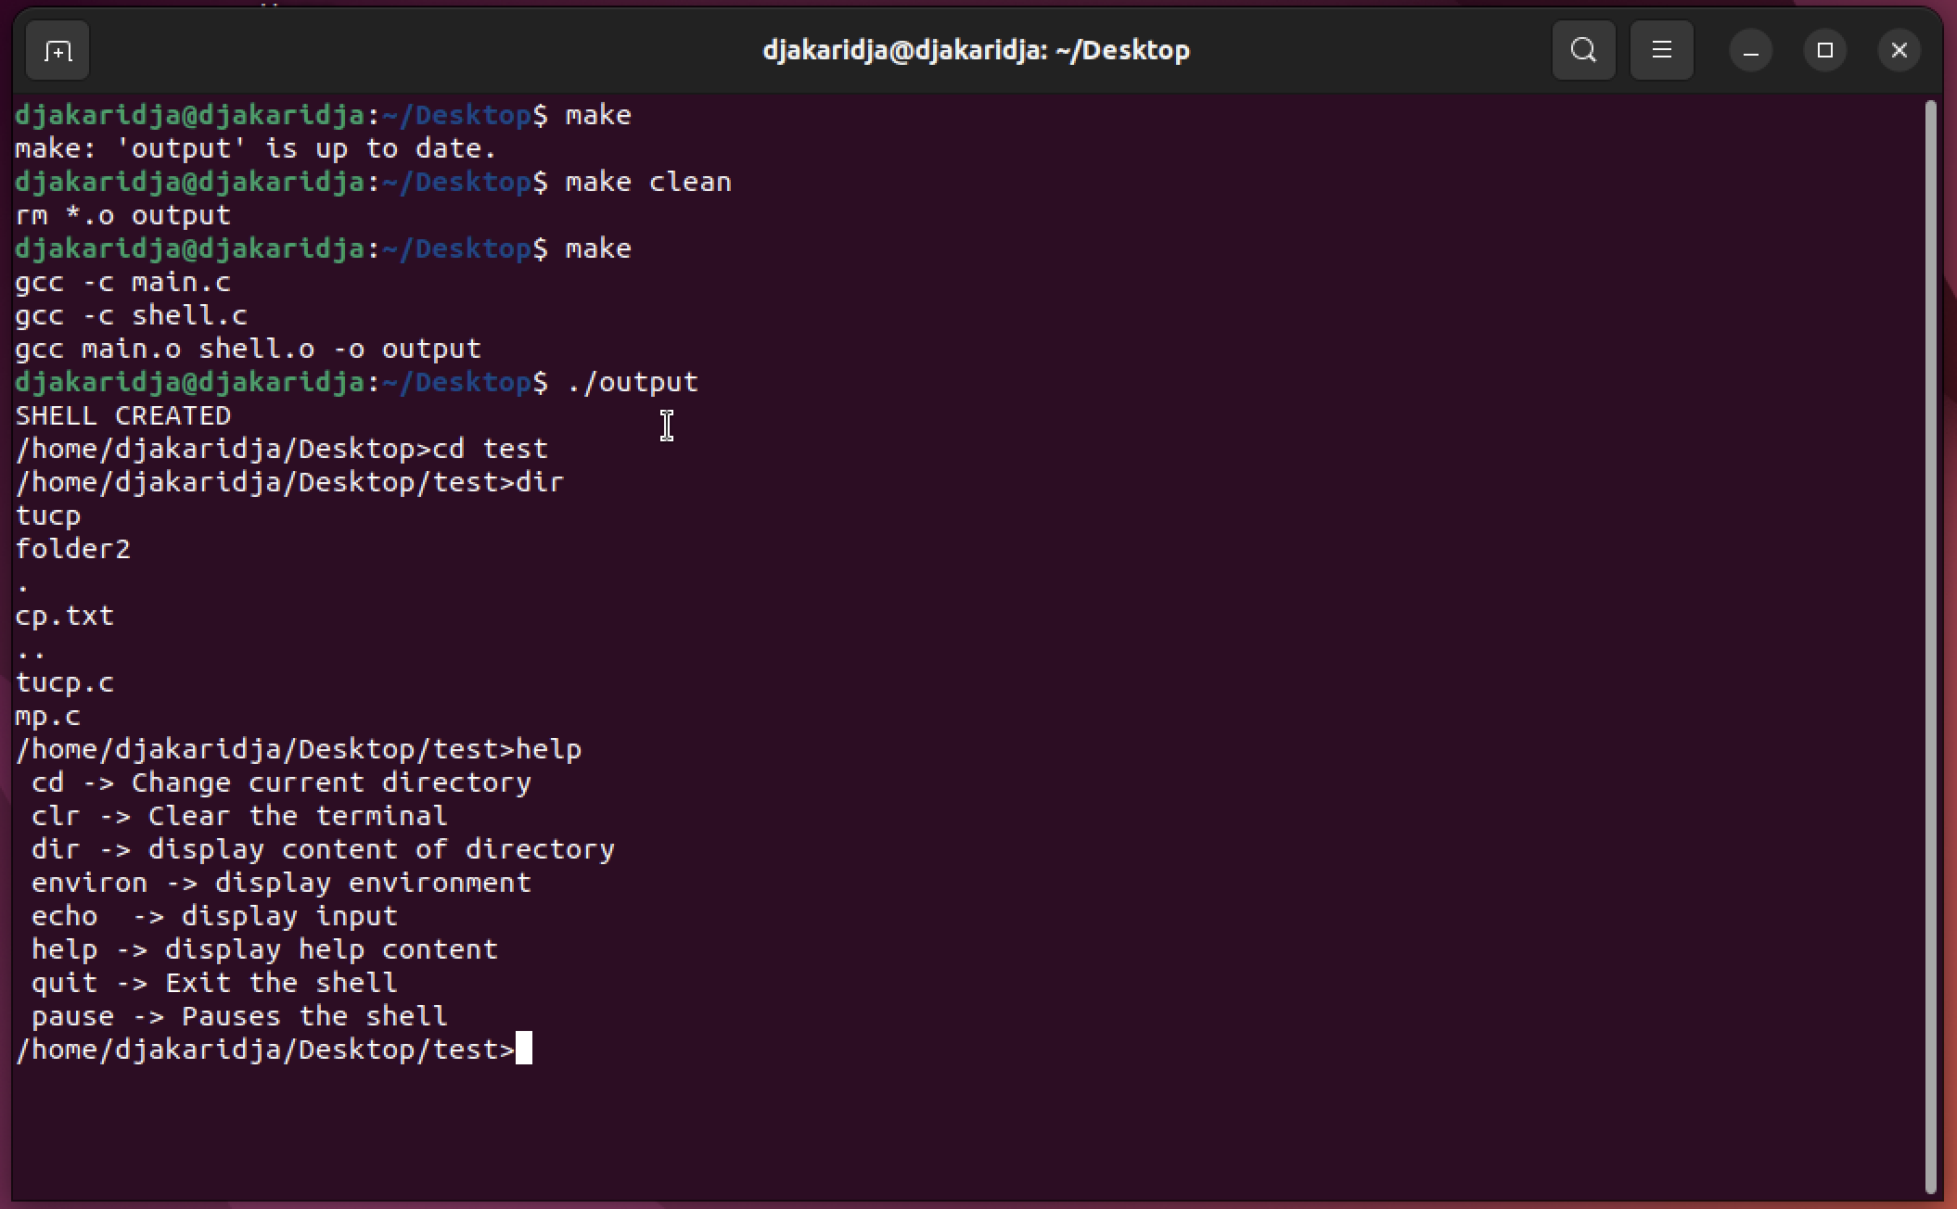Viewport: 1957px width, 1209px height.
Task: Click the 'make clean' command
Action: click(x=647, y=182)
